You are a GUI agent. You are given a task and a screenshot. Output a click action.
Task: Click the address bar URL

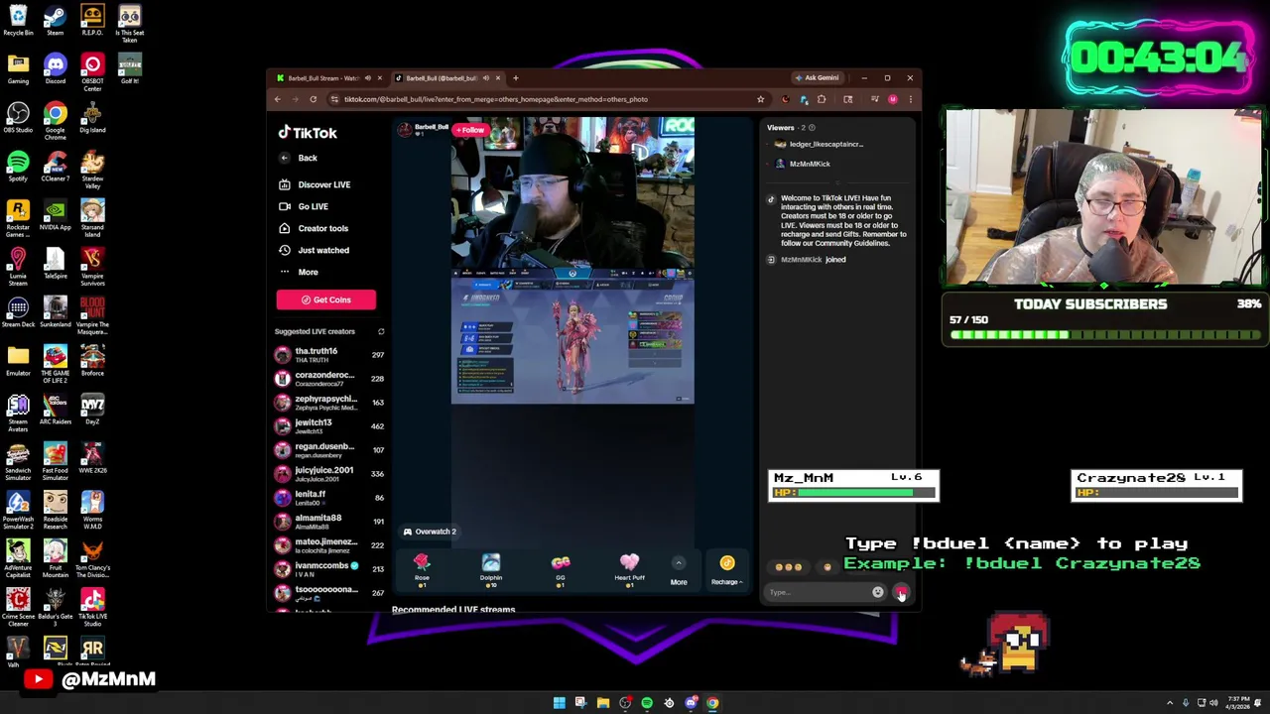496,99
